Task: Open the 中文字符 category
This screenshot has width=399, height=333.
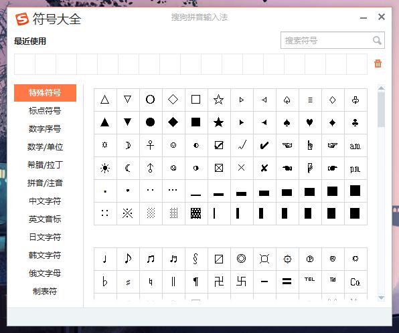Action: 45,201
